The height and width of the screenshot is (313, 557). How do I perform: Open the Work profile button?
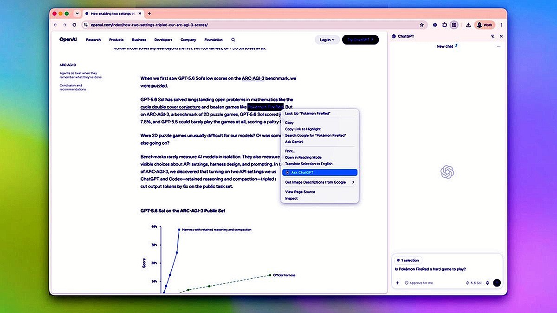(x=485, y=25)
